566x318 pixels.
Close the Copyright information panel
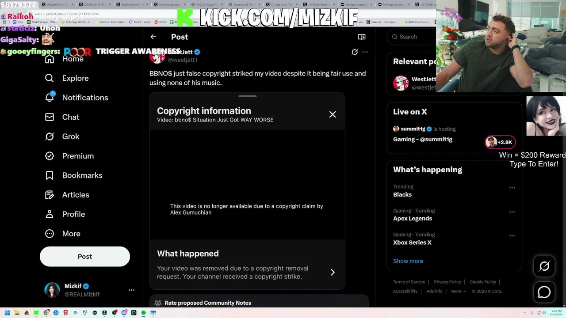(333, 114)
